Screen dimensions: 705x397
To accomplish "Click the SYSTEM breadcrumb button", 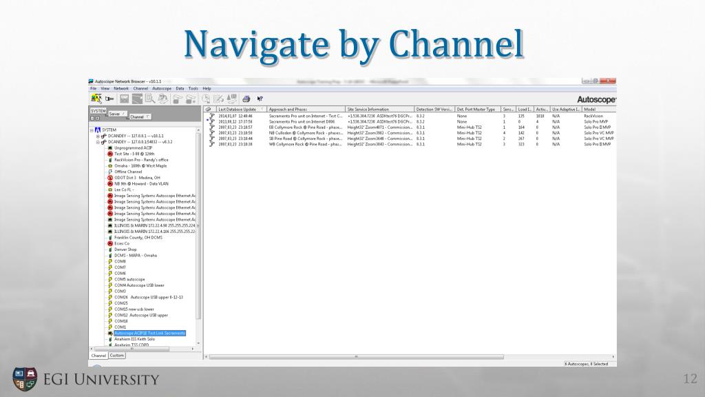I will pos(98,111).
